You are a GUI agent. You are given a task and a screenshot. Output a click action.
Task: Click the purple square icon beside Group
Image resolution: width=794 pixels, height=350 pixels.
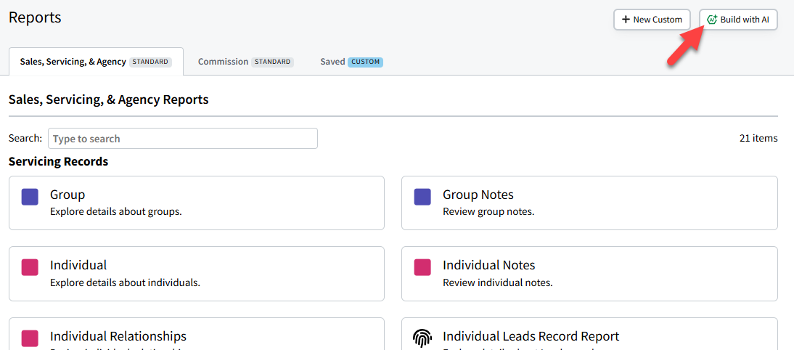click(x=30, y=197)
